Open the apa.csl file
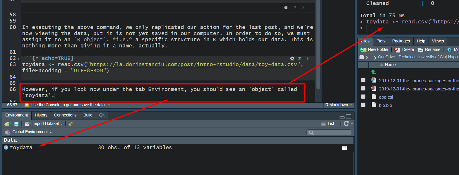459x175 pixels. pos(386,97)
